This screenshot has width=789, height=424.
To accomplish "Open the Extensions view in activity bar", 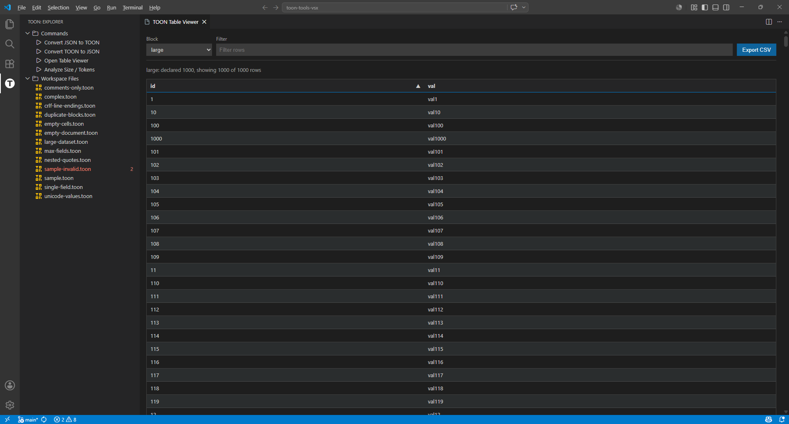I will tap(10, 64).
